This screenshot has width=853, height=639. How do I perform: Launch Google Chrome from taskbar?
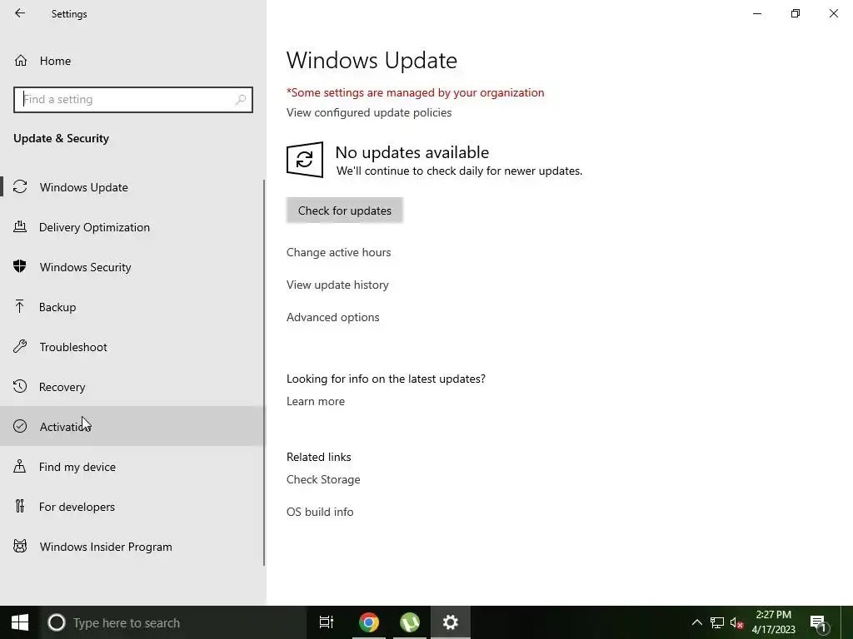pyautogui.click(x=368, y=622)
